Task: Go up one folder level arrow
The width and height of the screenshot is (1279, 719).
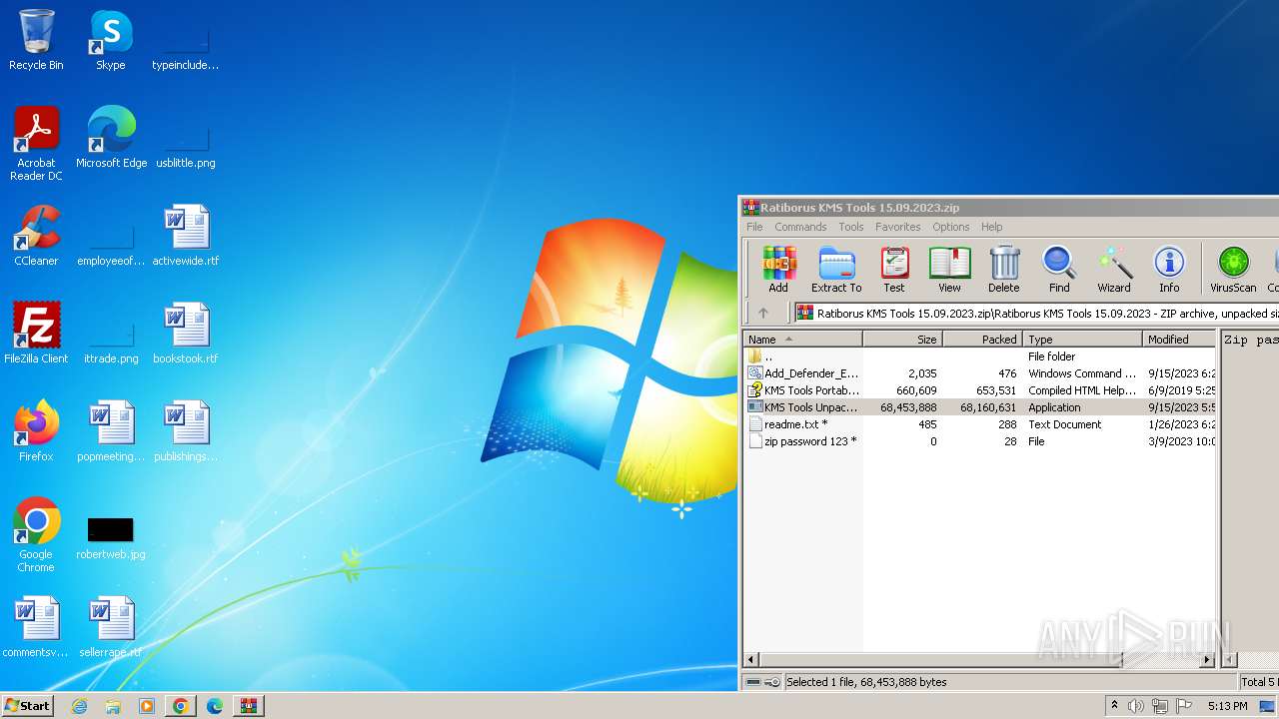Action: click(x=763, y=313)
